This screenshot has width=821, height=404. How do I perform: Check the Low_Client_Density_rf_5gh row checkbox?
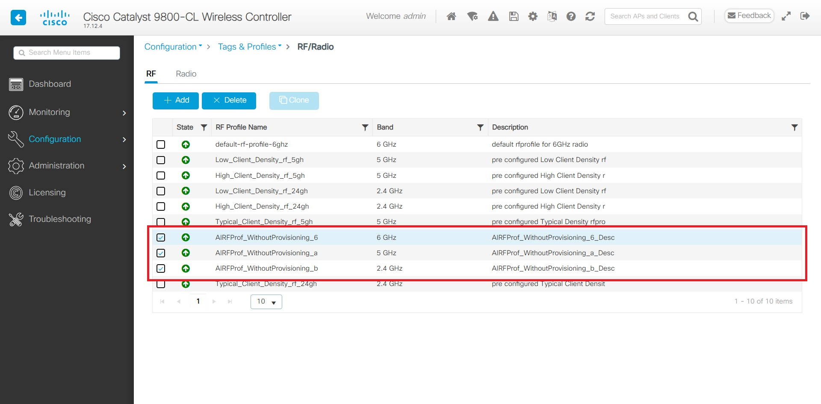(x=161, y=160)
